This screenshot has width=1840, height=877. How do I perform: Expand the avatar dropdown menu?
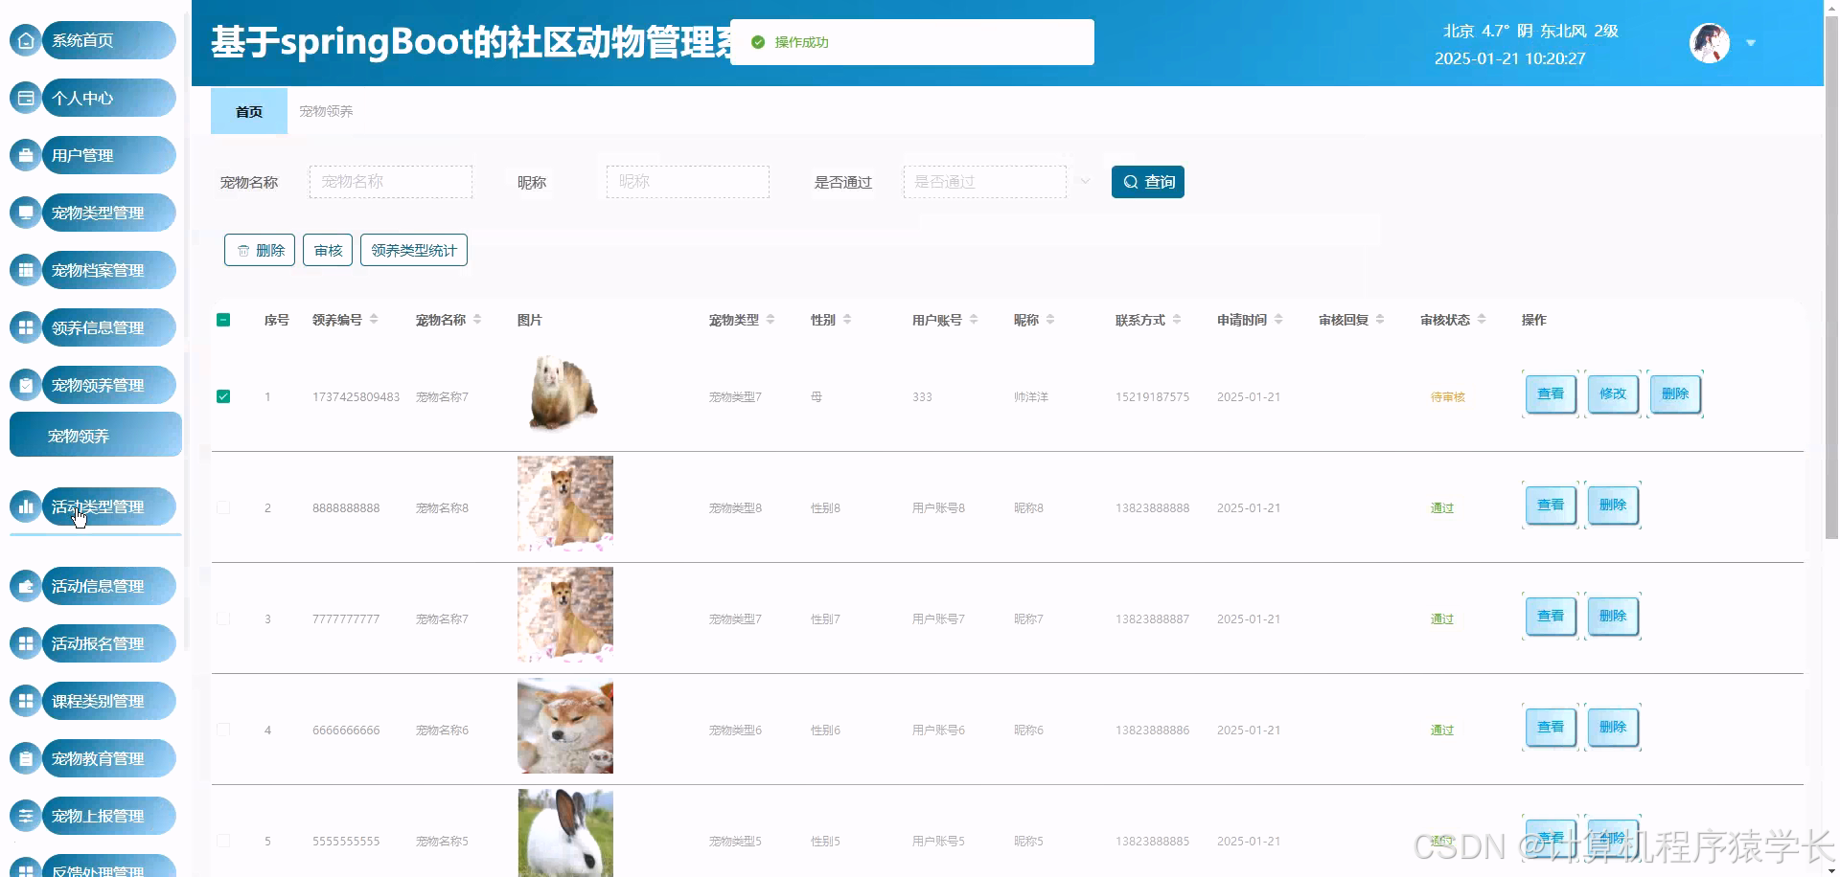(1752, 43)
